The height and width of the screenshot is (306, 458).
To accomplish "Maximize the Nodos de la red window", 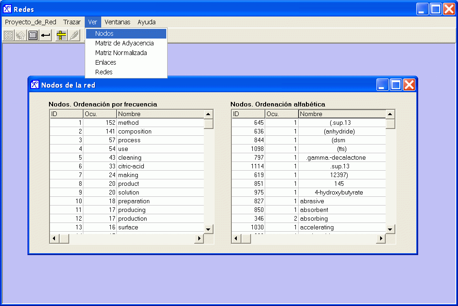I will [396, 84].
